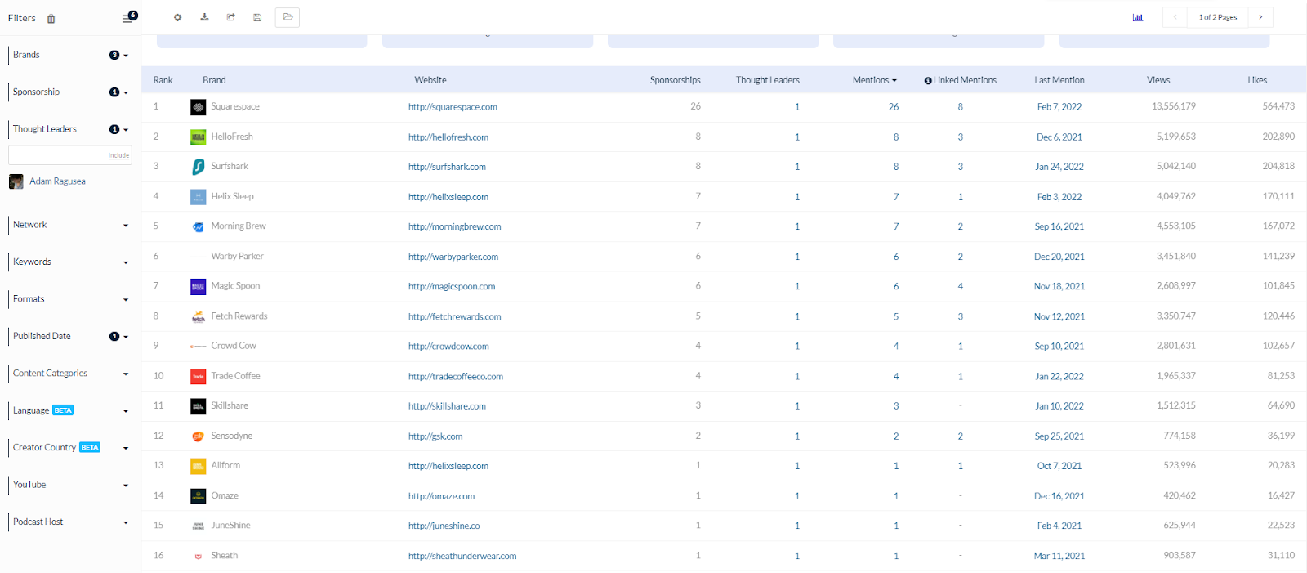Click the Helix Sleep brand logo
1307x573 pixels.
point(198,197)
